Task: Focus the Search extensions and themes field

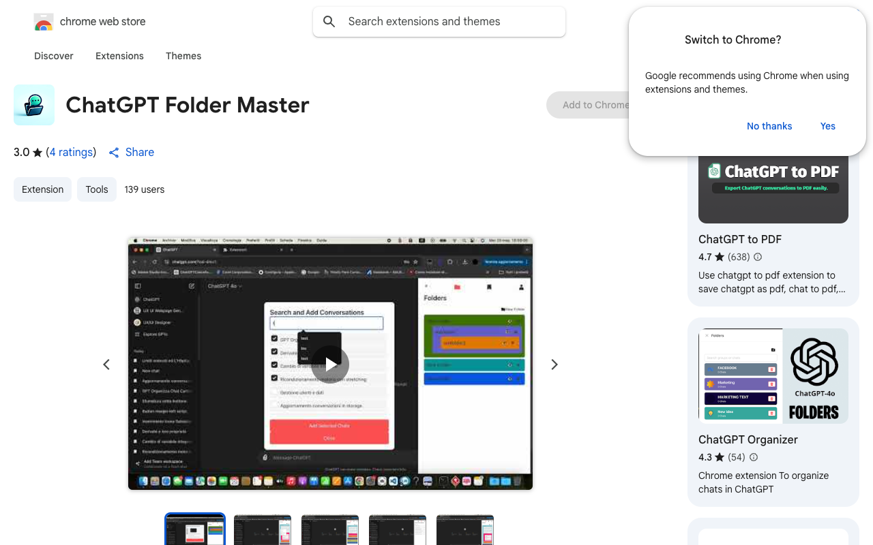Action: click(439, 22)
